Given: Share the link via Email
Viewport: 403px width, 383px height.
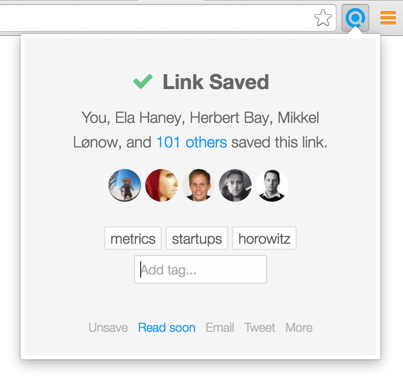Looking at the screenshot, I should (220, 328).
